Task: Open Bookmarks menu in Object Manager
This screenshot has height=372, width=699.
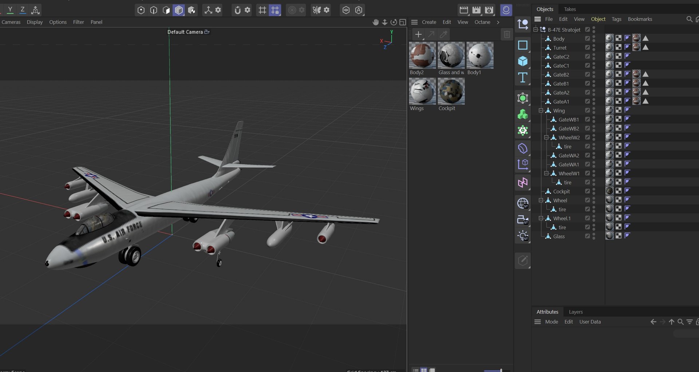Action: tap(640, 19)
